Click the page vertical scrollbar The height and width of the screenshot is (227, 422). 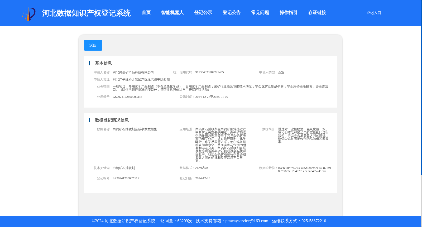tap(421, 88)
